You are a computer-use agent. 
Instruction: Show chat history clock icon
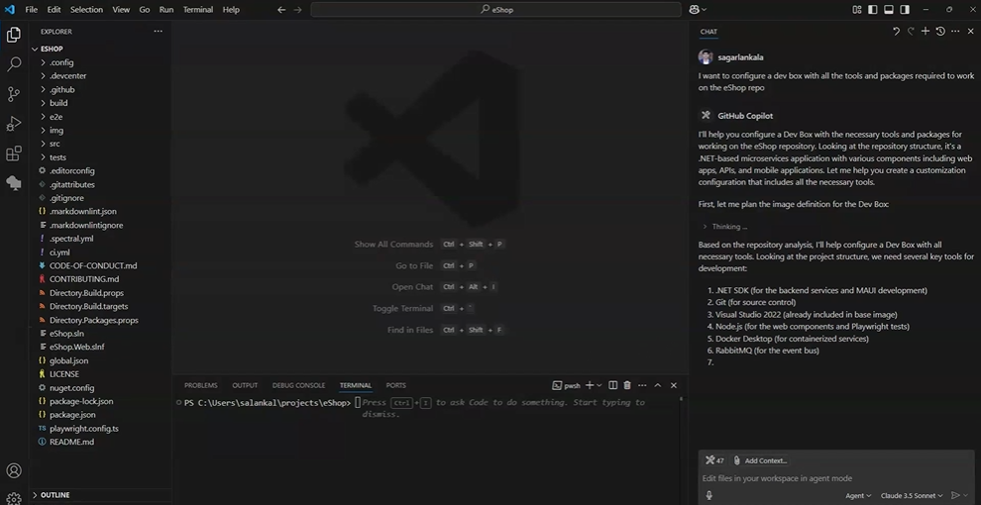(x=940, y=32)
